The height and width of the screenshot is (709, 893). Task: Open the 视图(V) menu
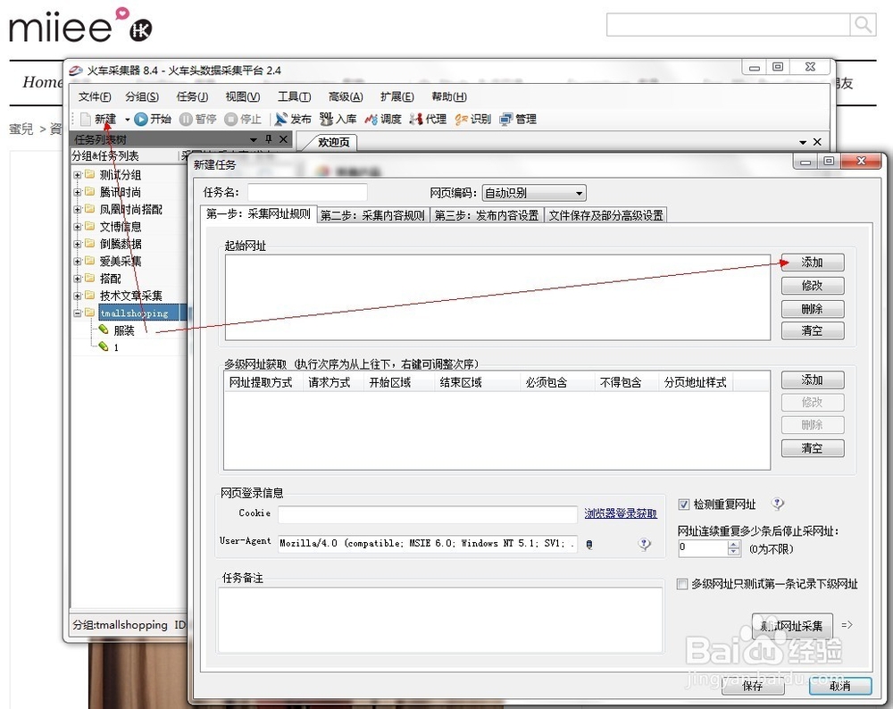point(243,96)
